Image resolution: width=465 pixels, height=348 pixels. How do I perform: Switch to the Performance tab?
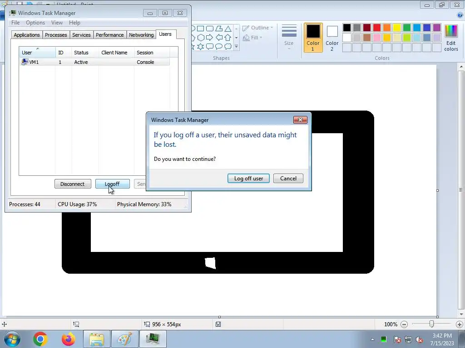click(x=110, y=35)
